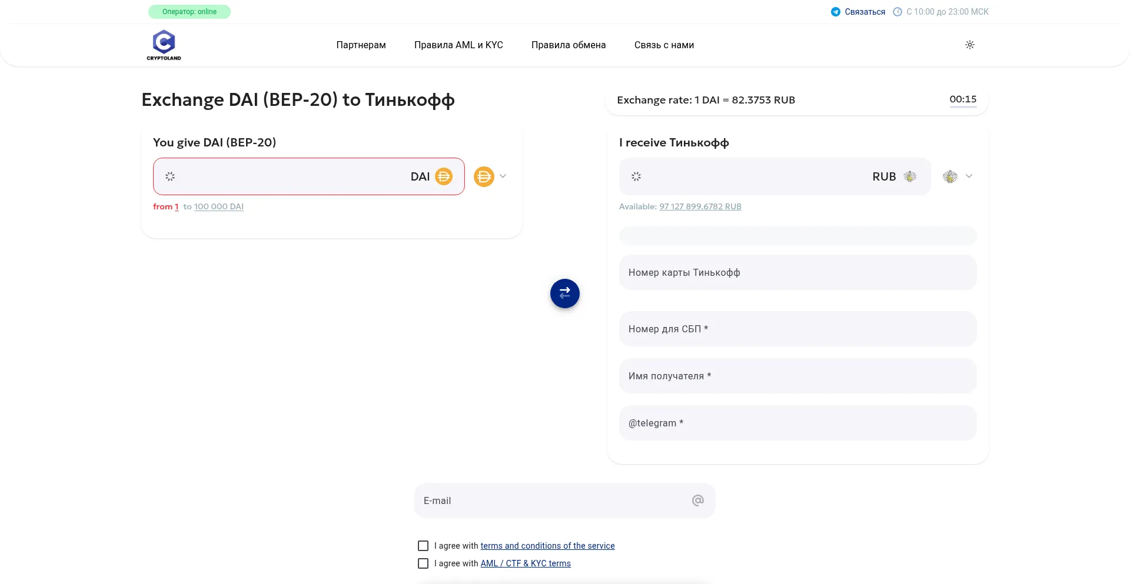Open the Tinkoff receive-currency dropdown selector
1130x584 pixels.
(x=958, y=176)
